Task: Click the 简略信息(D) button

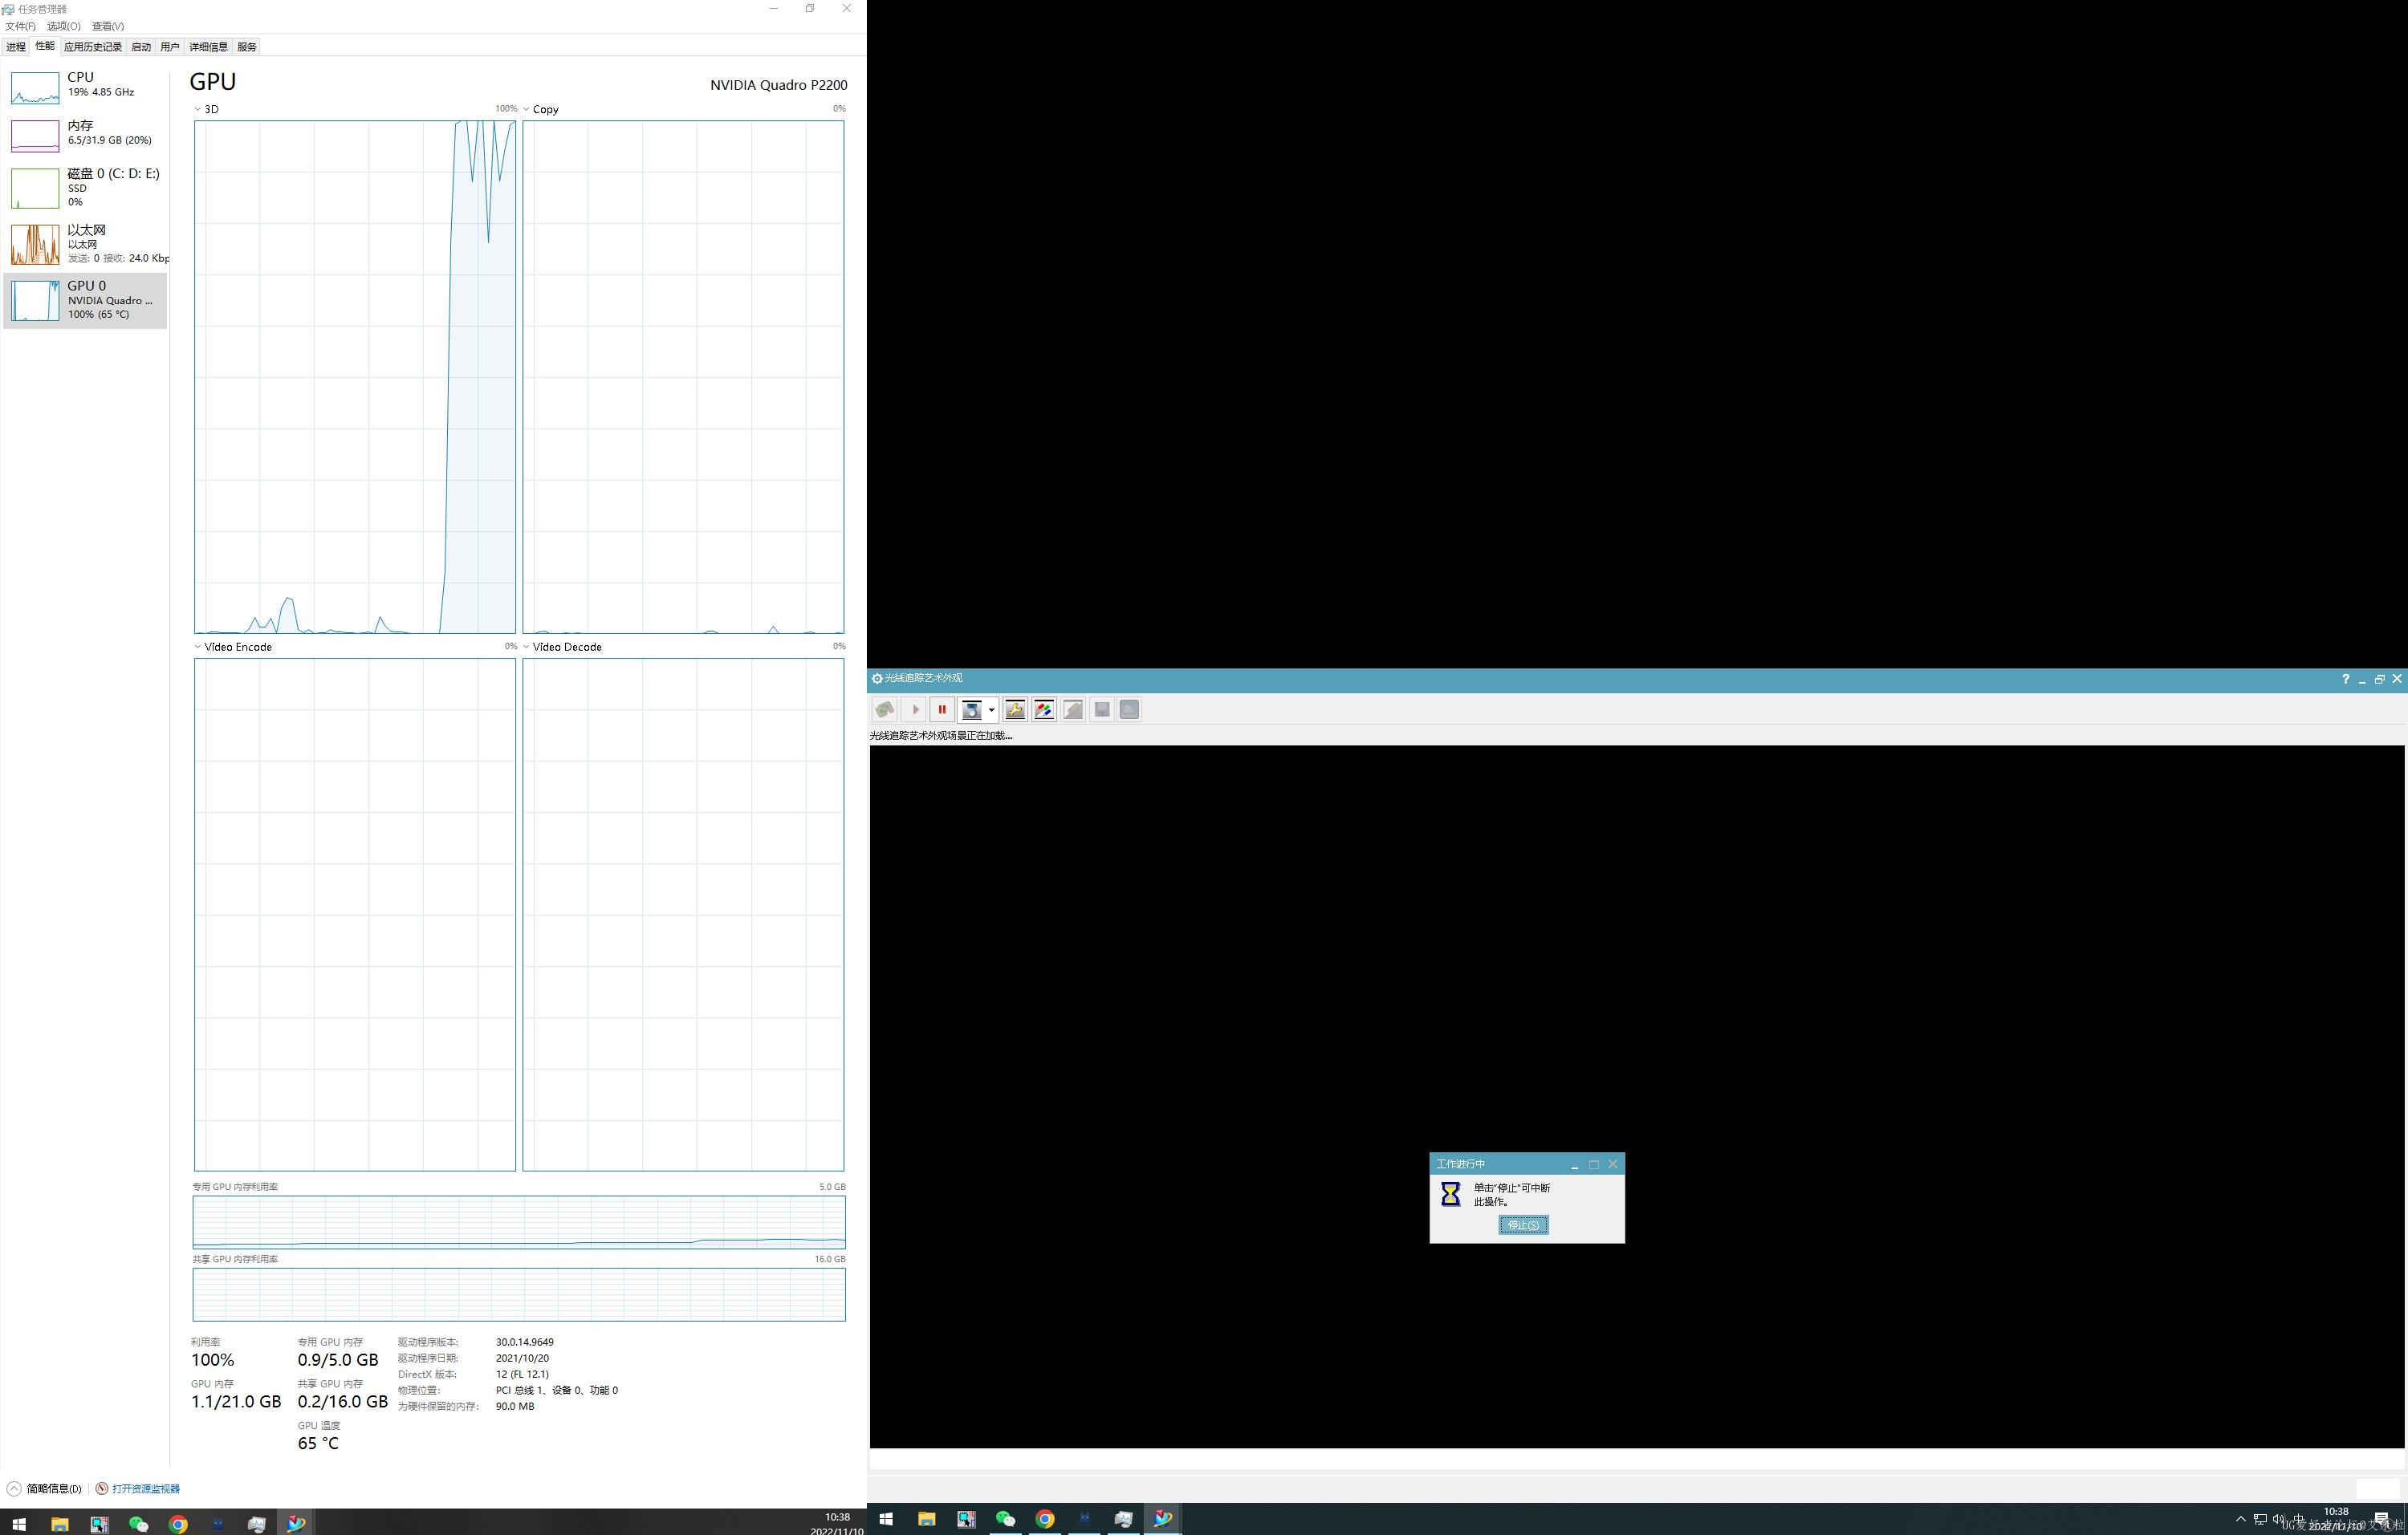Action: click(x=54, y=1489)
